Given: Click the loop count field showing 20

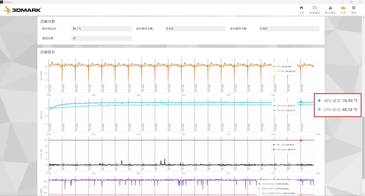Looking at the screenshot, I should pyautogui.click(x=102, y=38).
